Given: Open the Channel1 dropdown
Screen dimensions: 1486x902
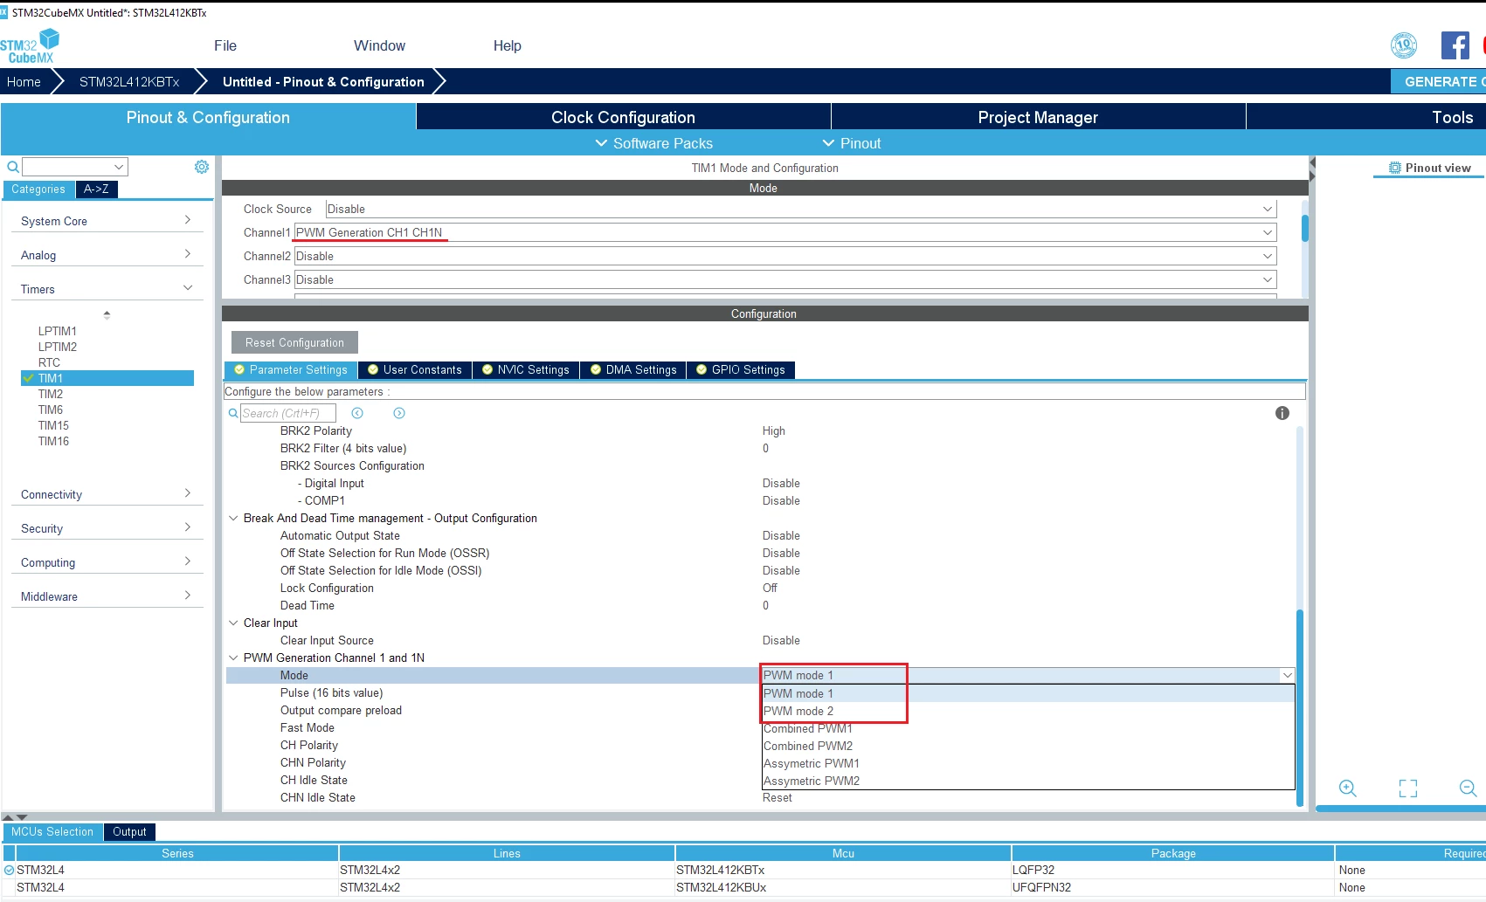Looking at the screenshot, I should [x=785, y=232].
